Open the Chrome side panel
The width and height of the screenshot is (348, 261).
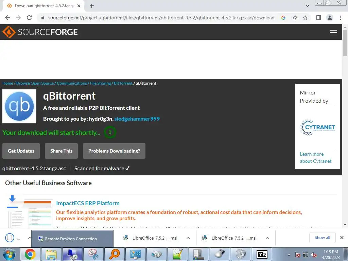tap(319, 18)
